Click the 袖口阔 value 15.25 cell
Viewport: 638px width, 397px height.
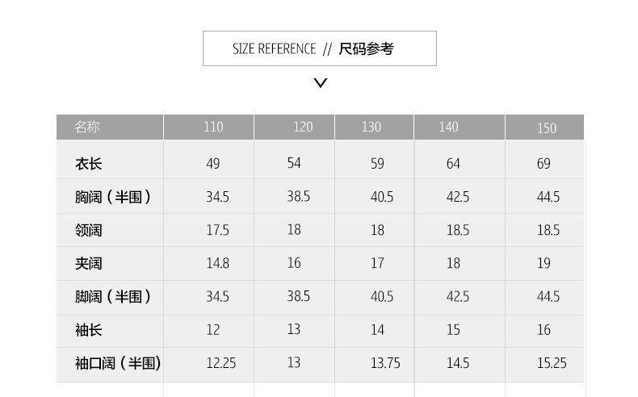(551, 363)
